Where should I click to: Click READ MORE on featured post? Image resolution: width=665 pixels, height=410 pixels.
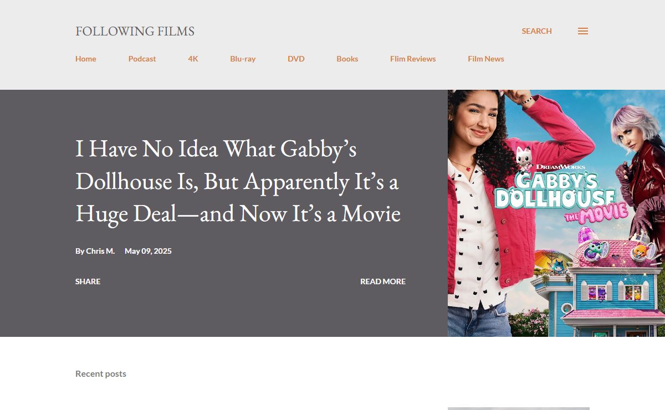click(x=382, y=281)
